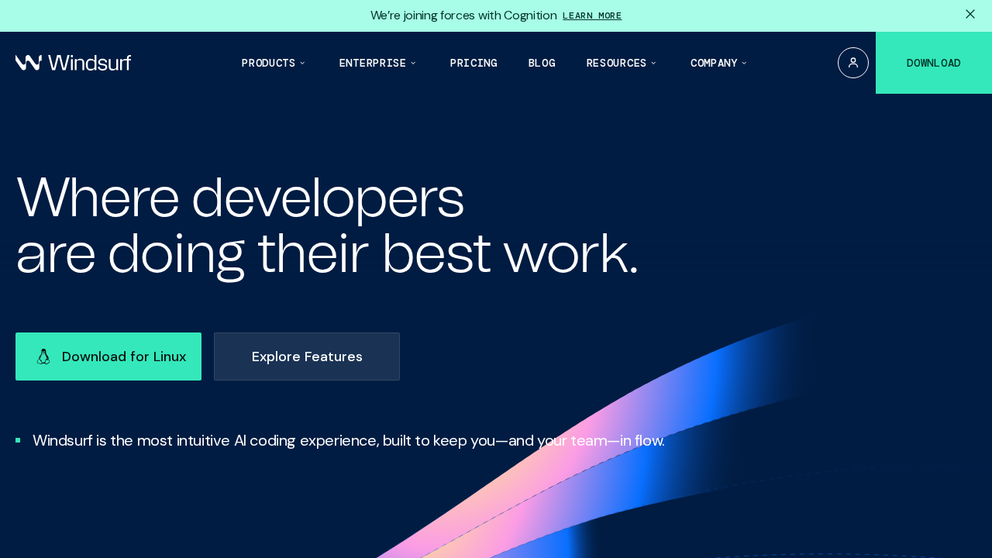The height and width of the screenshot is (558, 992).
Task: Click the Windsurf wave logo icon
Action: [x=29, y=63]
